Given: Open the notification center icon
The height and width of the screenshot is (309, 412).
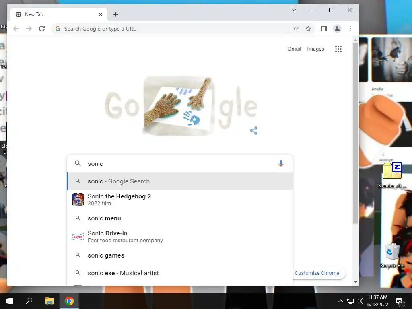Looking at the screenshot, I should [x=400, y=301].
